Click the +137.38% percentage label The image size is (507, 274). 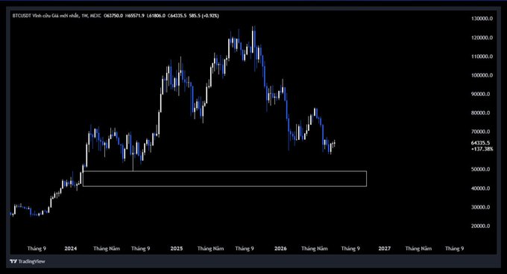482,149
